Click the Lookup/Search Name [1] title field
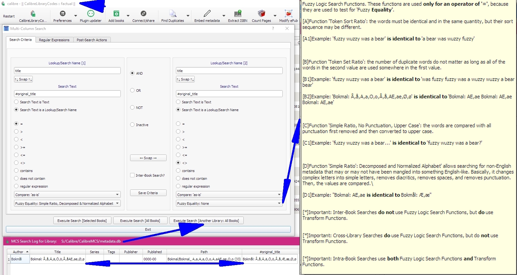This screenshot has width=517, height=275. point(67,71)
